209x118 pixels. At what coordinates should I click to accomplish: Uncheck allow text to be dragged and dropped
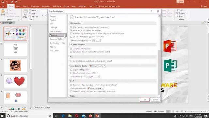71,30
